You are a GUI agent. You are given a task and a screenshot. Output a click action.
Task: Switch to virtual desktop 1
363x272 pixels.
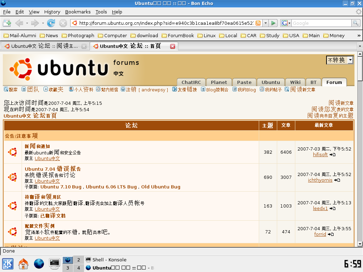pos(68,260)
